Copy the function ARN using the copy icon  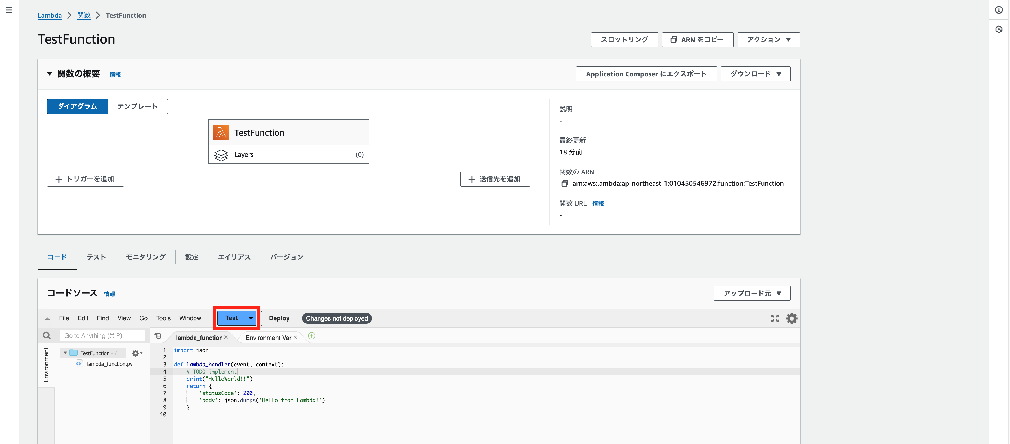click(x=565, y=184)
